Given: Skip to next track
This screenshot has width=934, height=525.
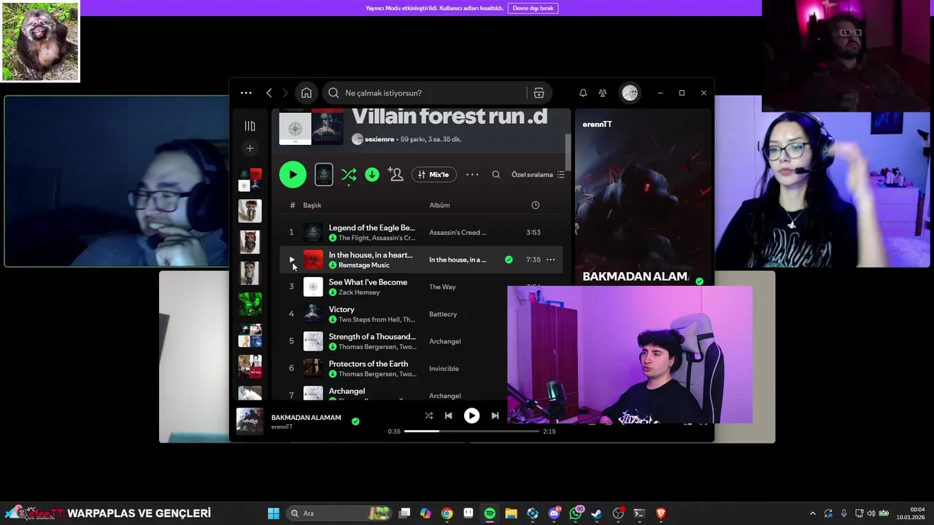Looking at the screenshot, I should click(x=495, y=416).
